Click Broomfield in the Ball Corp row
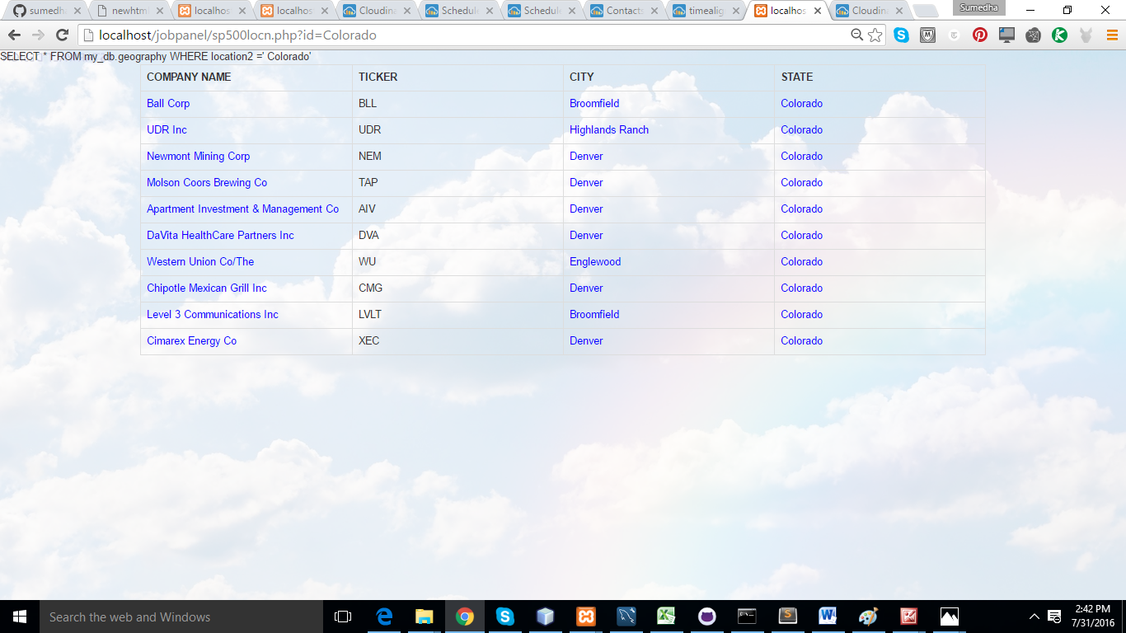This screenshot has width=1126, height=633. (594, 103)
